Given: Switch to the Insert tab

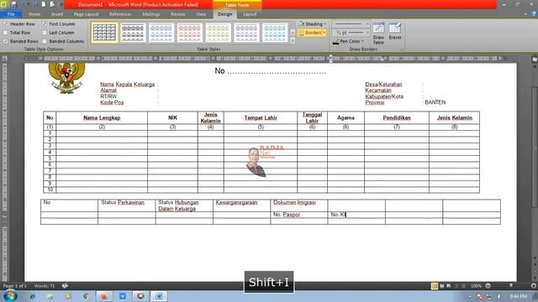Looking at the screenshot, I should click(57, 14).
